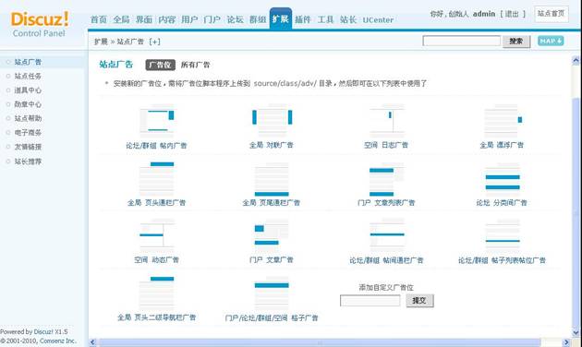
Task: Open the 门户 top menu
Action: click(x=212, y=19)
